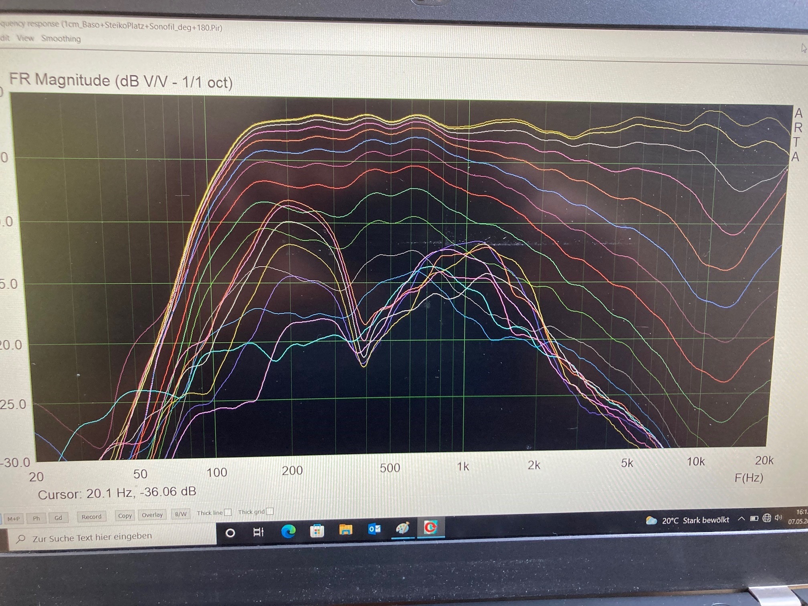Click the -30.0 dB axis label
808x606 pixels.
[x=15, y=462]
